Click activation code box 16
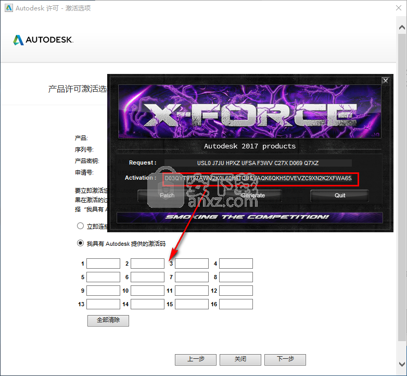 [236, 304]
